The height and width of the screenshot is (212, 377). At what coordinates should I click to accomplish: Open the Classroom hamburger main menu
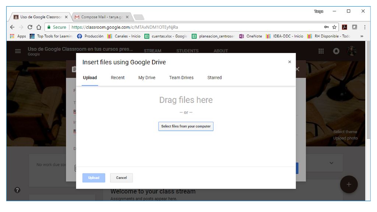18,51
